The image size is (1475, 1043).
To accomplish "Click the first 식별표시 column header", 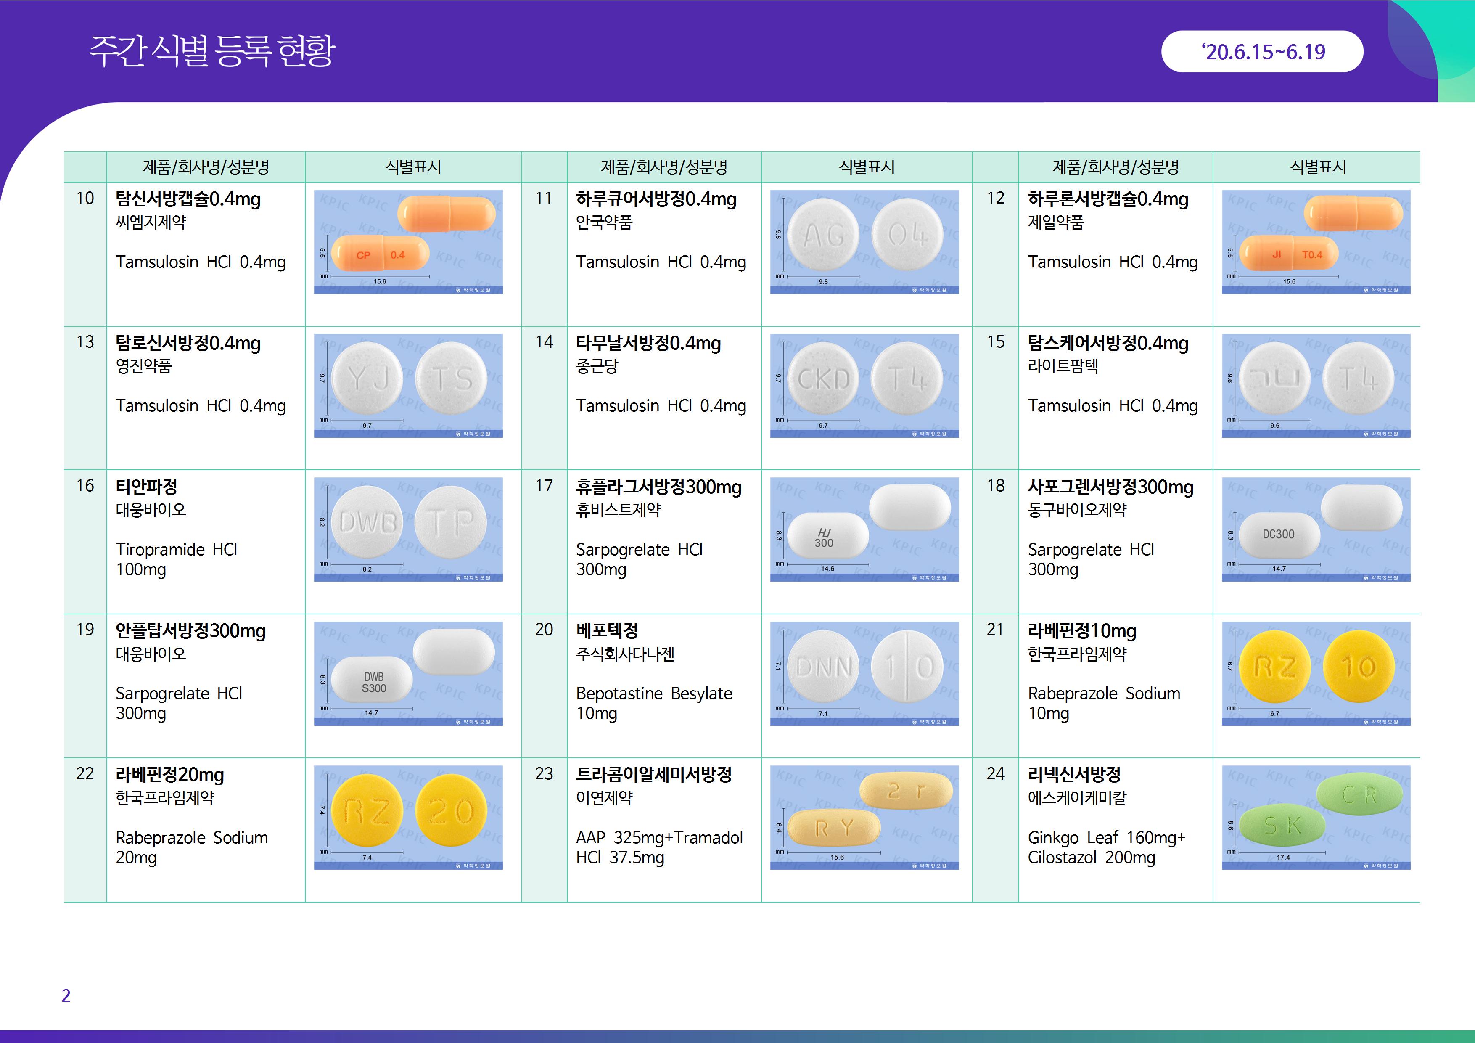I will tap(412, 168).
